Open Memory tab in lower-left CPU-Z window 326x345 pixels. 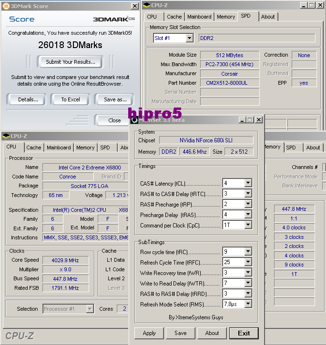click(85, 148)
